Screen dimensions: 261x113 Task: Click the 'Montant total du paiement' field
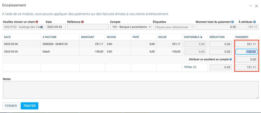point(216,27)
